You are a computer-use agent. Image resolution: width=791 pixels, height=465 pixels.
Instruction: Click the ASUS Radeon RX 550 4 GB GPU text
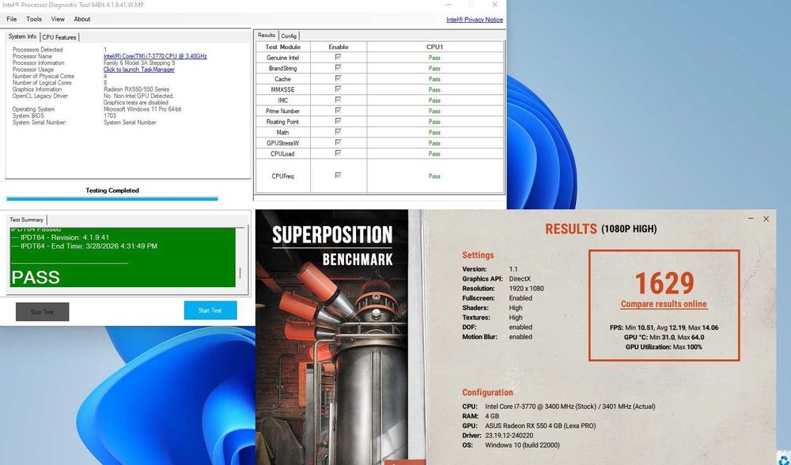[540, 425]
